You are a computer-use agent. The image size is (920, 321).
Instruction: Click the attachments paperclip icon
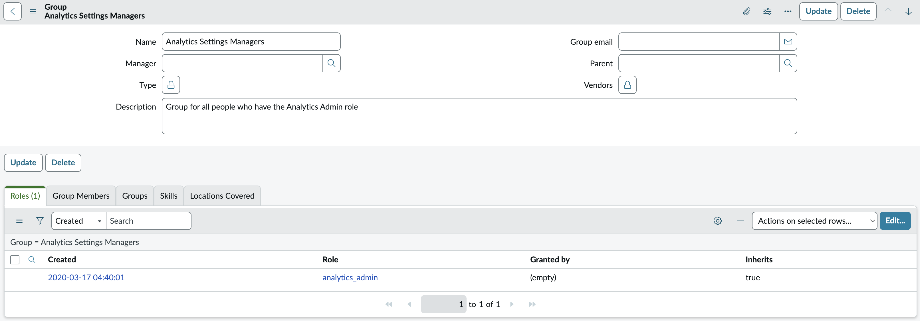[x=747, y=11]
